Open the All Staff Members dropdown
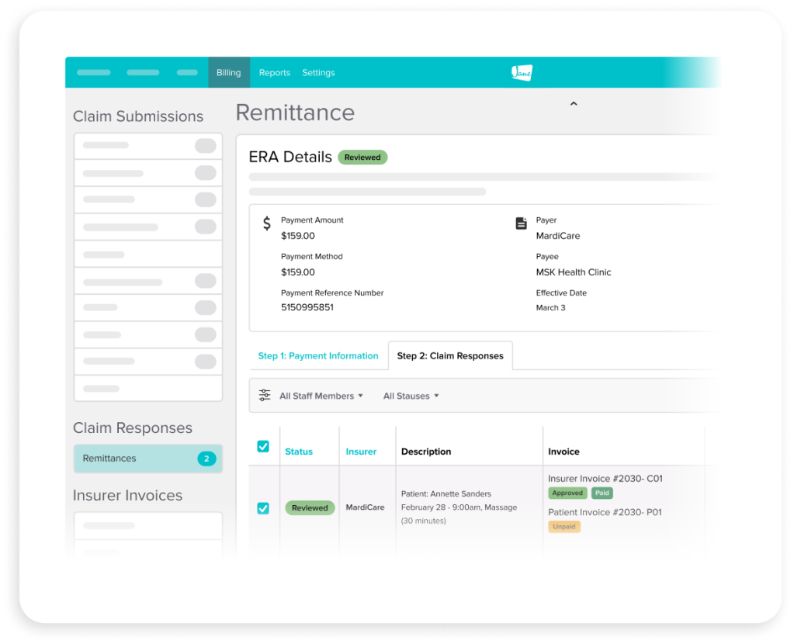The width and height of the screenshot is (794, 644). 321,396
